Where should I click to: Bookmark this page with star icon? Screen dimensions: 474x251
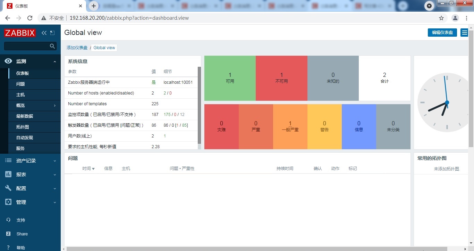click(441, 18)
